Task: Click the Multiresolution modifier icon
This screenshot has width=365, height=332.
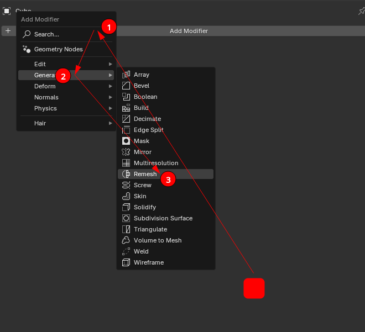Action: (126, 163)
